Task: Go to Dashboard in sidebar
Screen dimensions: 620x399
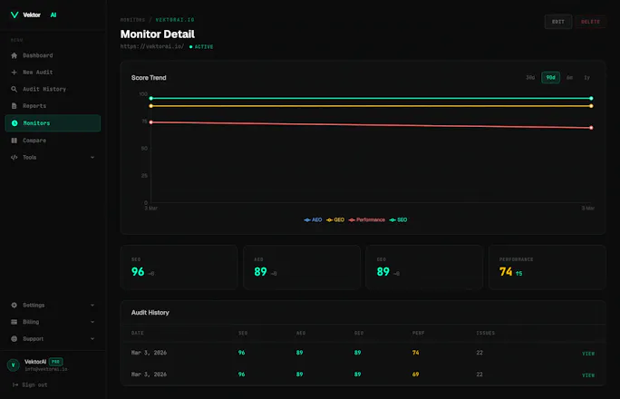Action: tap(53, 55)
